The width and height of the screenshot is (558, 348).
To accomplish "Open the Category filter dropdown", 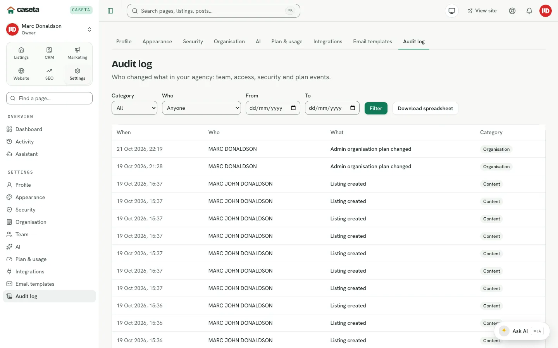I will tap(134, 108).
